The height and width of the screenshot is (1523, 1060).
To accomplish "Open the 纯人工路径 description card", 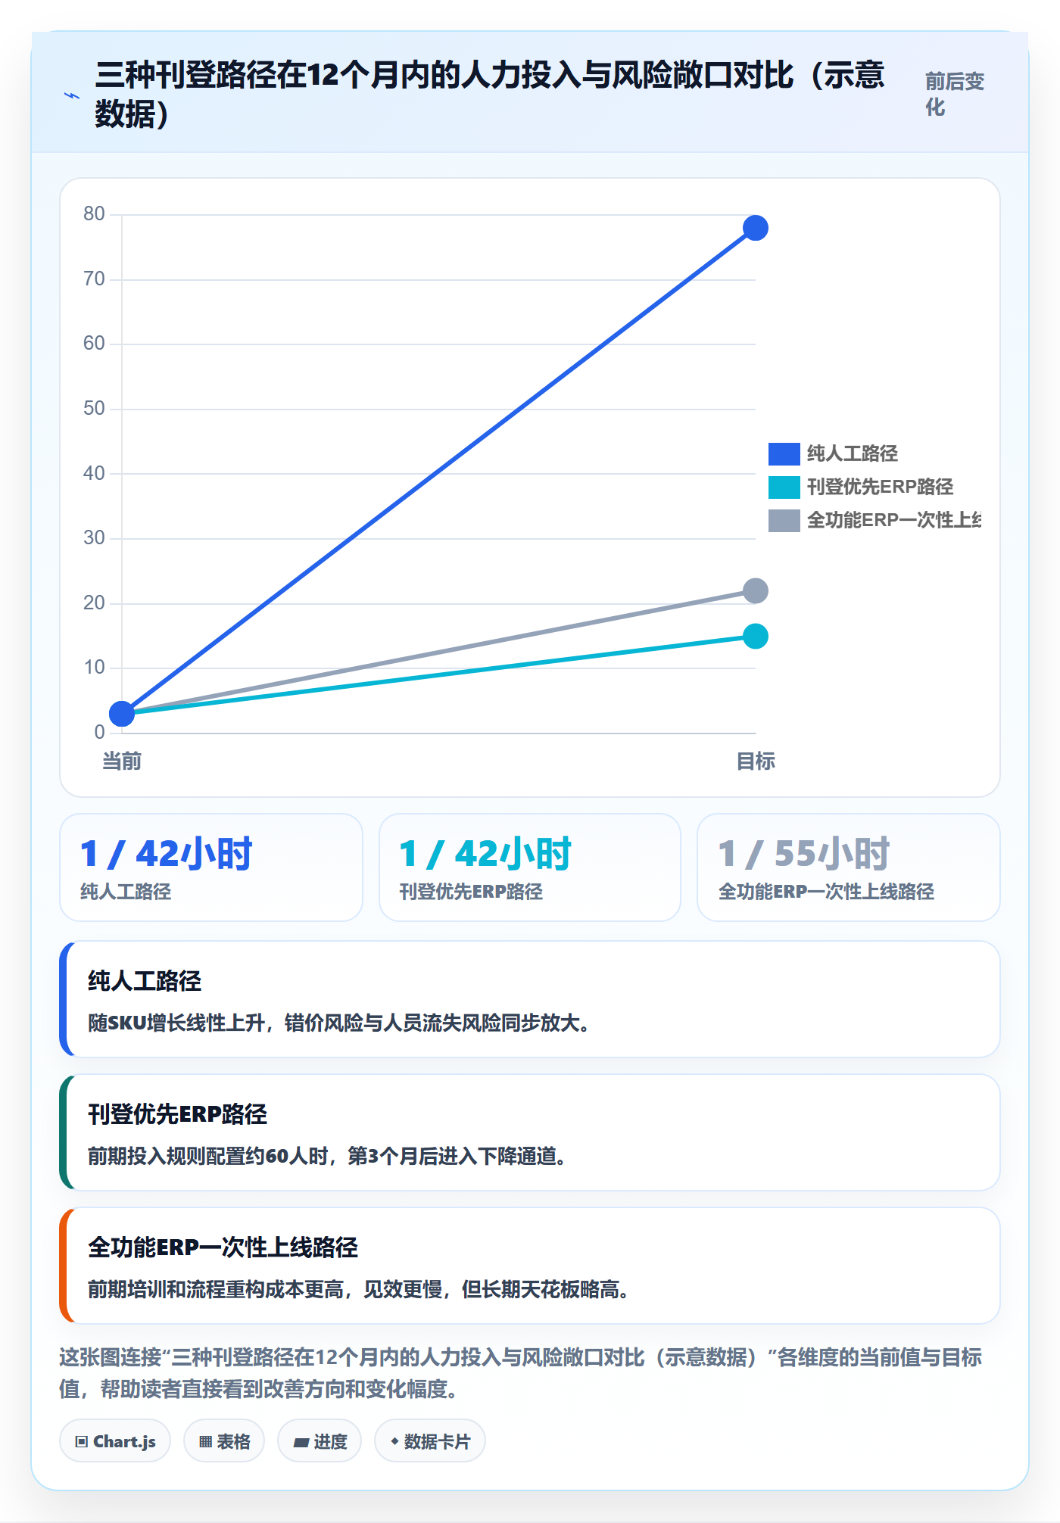I will [530, 999].
